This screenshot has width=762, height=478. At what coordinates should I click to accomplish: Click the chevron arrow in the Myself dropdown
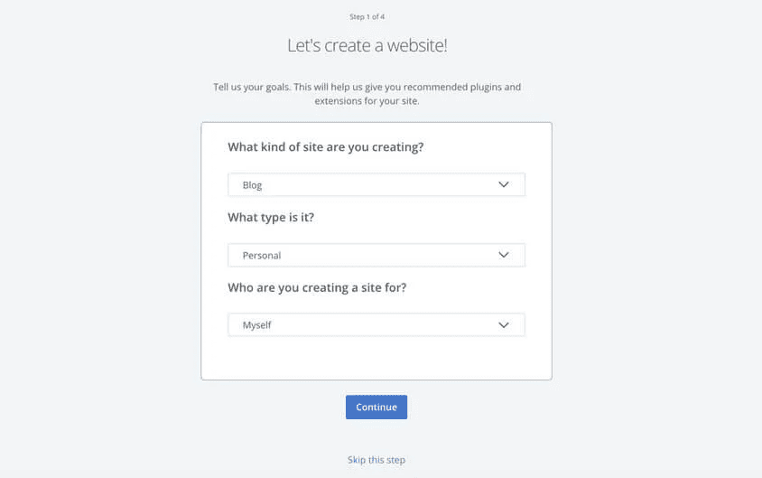click(x=504, y=324)
